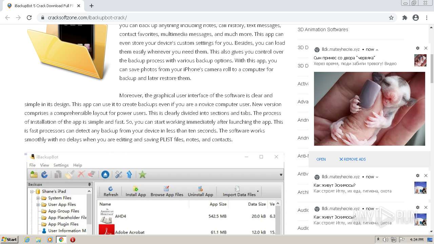
Task: Click Uninstall App button
Action: click(x=200, y=191)
